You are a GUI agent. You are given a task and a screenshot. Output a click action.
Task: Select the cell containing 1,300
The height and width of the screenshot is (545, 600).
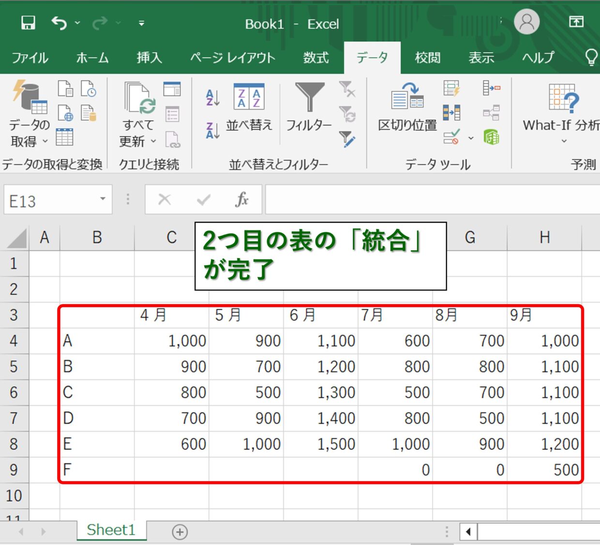[320, 393]
